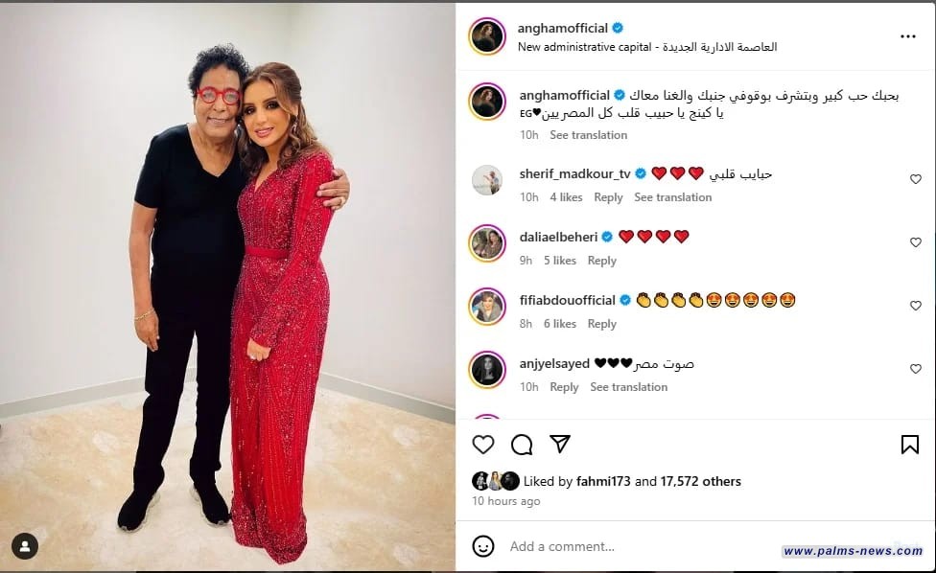
Task: Open emoji picker in comment box
Action: pyautogui.click(x=483, y=546)
